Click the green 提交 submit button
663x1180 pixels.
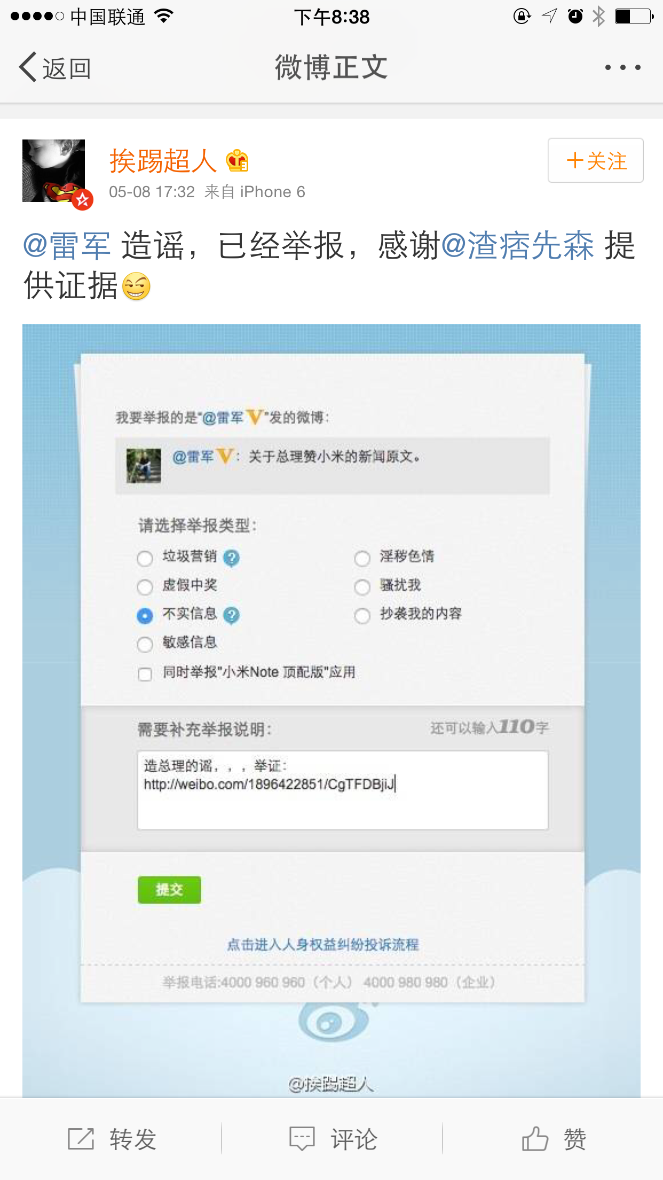[x=169, y=890]
